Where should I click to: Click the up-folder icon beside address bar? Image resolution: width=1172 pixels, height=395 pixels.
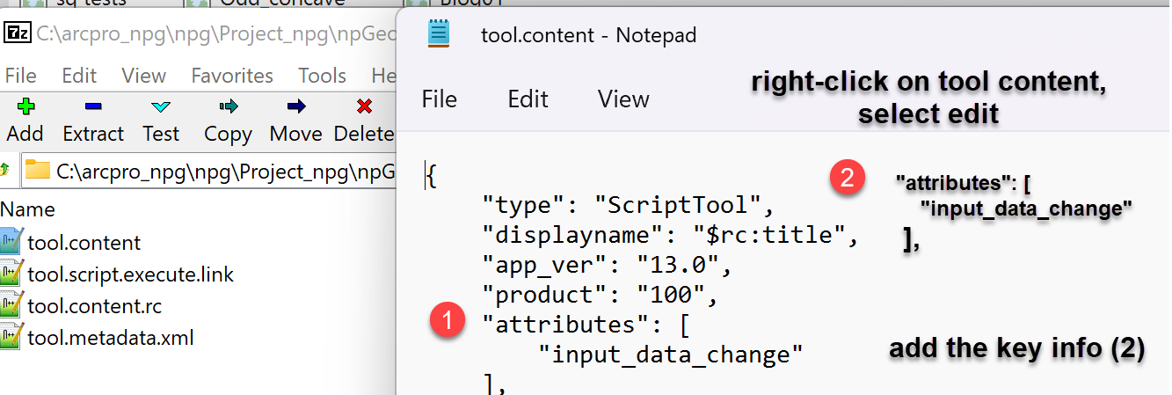coord(4,170)
